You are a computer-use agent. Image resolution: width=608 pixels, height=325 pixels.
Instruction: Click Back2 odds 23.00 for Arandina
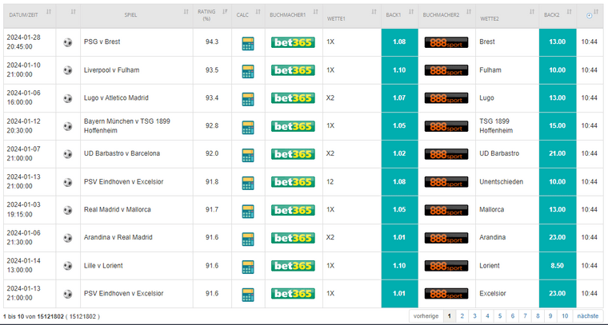tap(558, 237)
